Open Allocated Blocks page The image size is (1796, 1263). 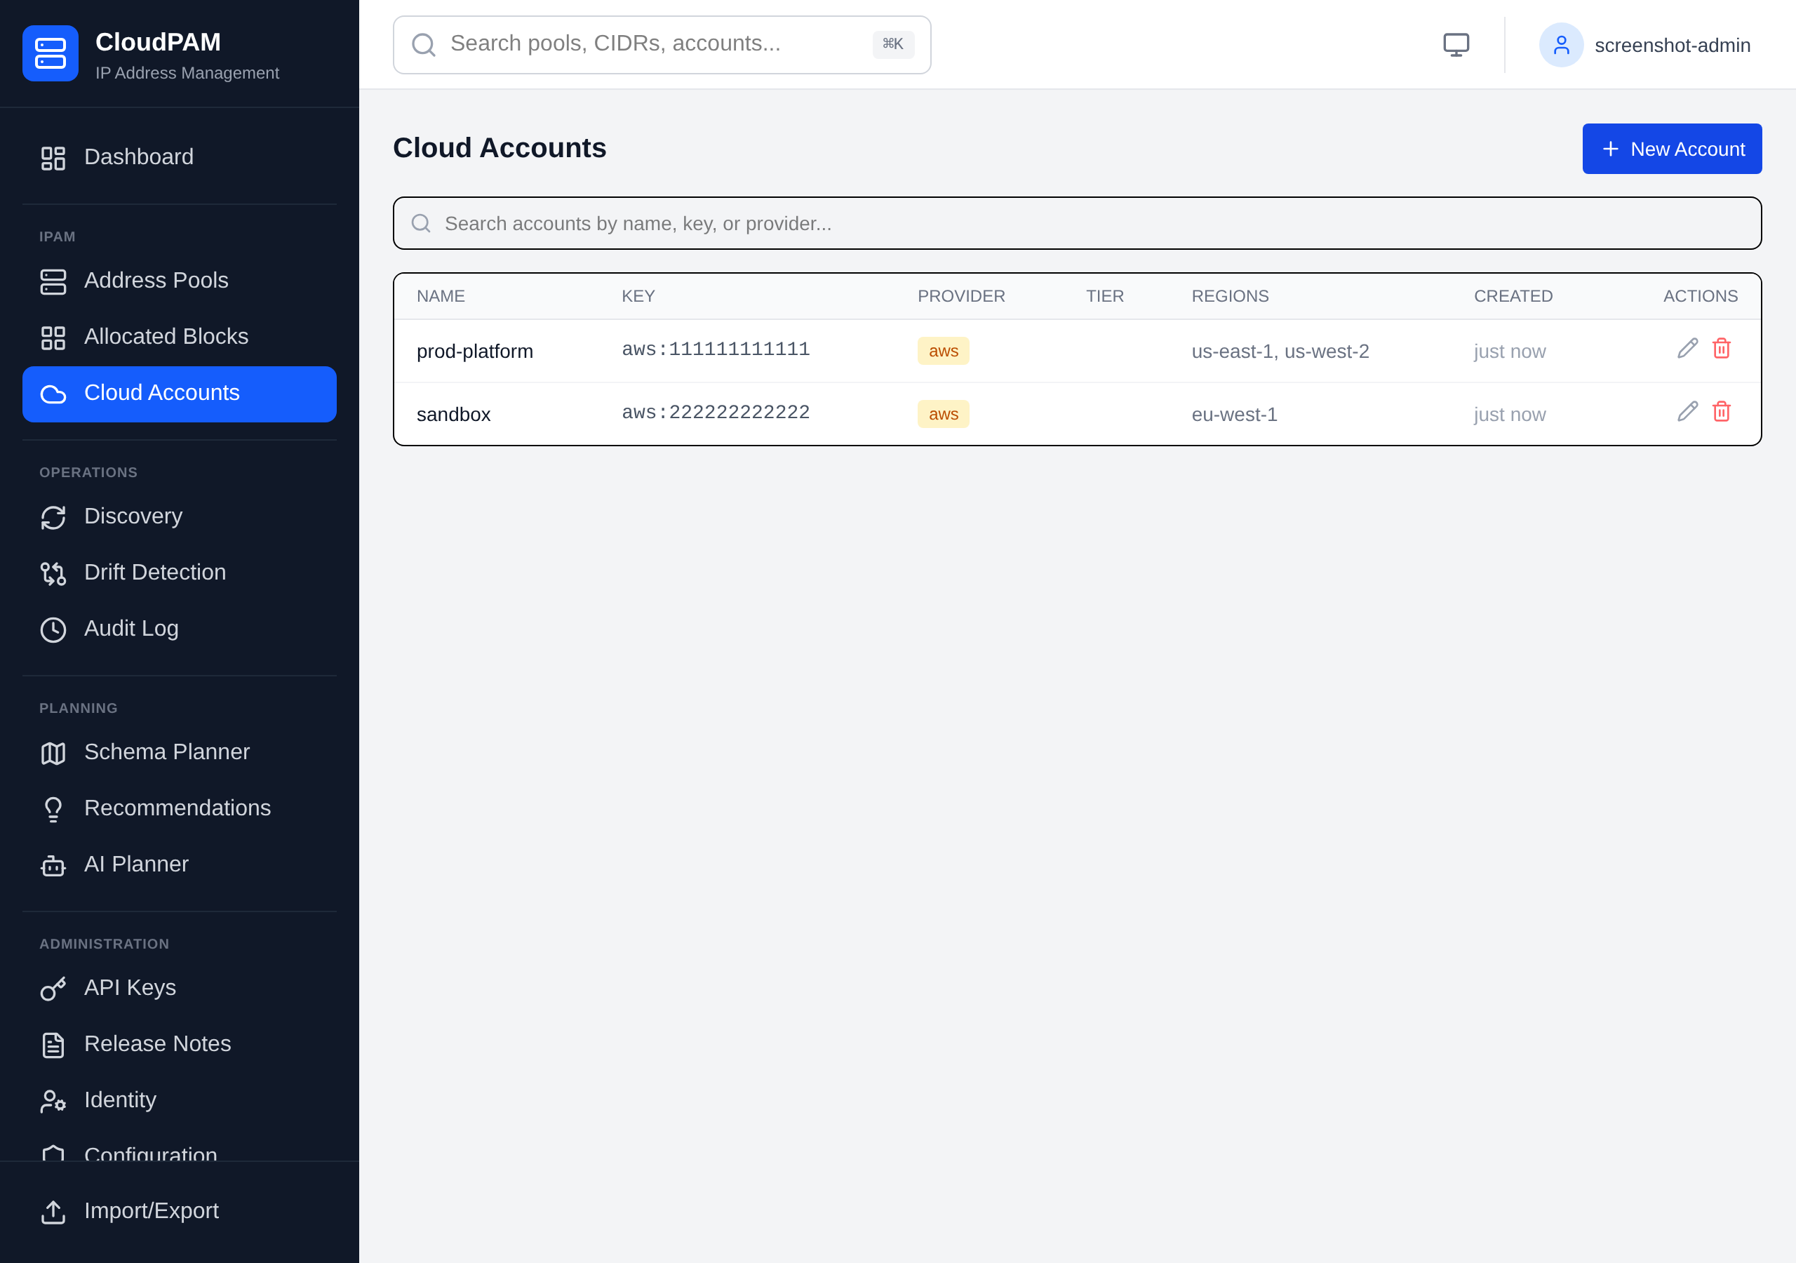[179, 338]
